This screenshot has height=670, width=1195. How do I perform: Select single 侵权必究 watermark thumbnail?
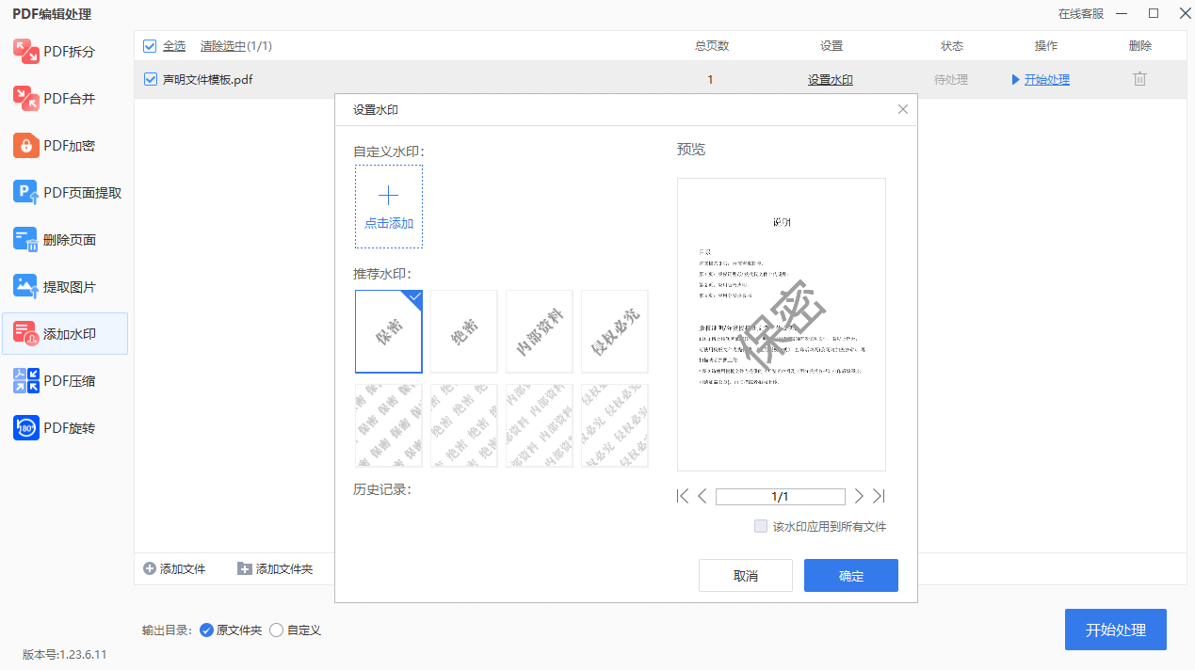click(615, 331)
